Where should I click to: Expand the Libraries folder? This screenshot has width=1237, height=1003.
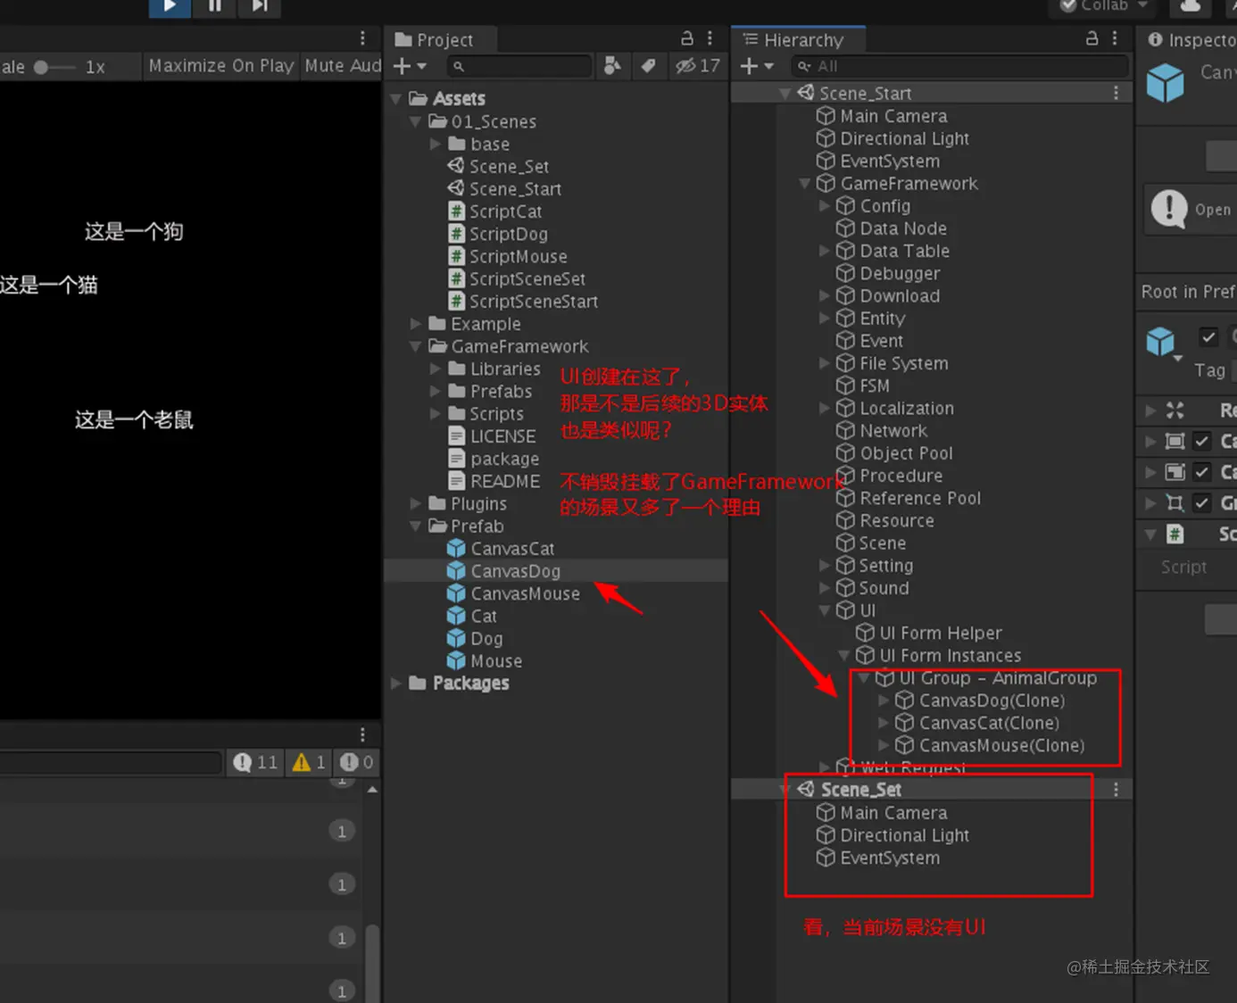tap(436, 369)
